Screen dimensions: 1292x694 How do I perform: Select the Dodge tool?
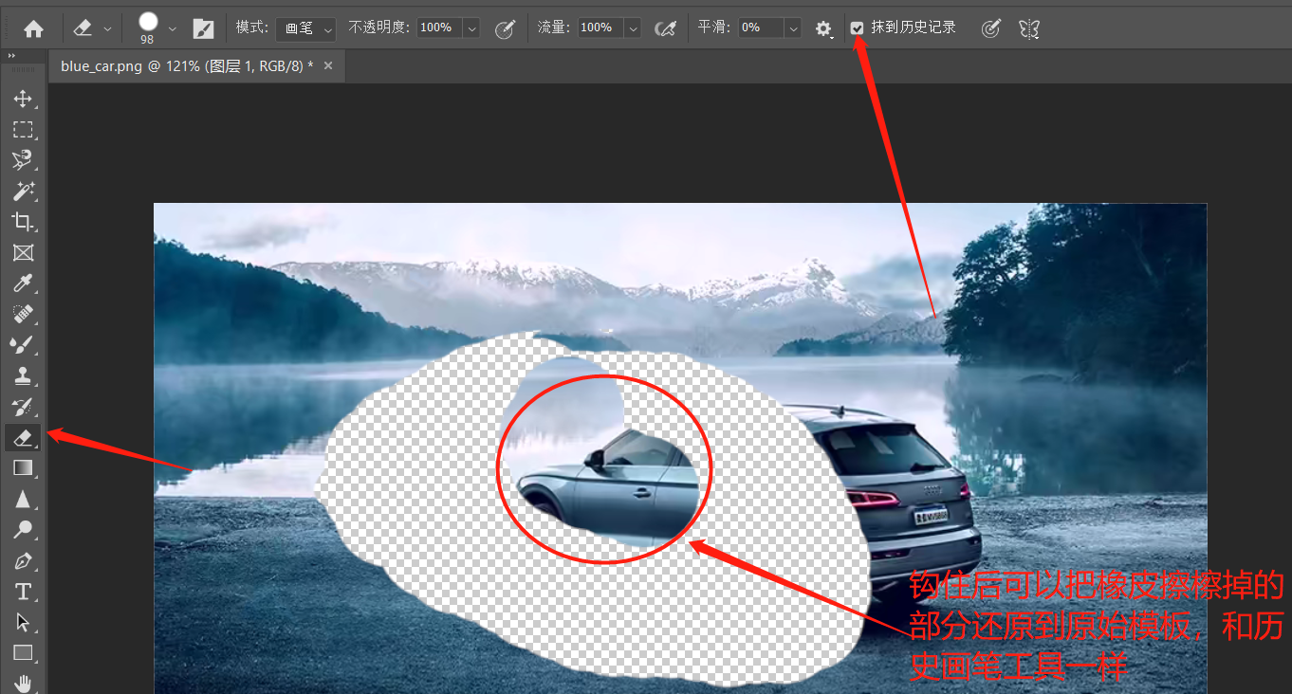click(23, 529)
